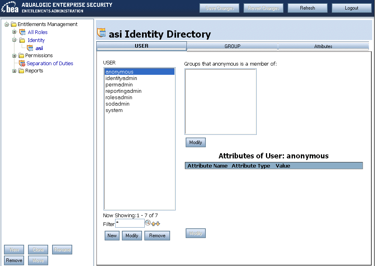Open the Attributes tab
This screenshot has width=375, height=266.
click(x=323, y=46)
